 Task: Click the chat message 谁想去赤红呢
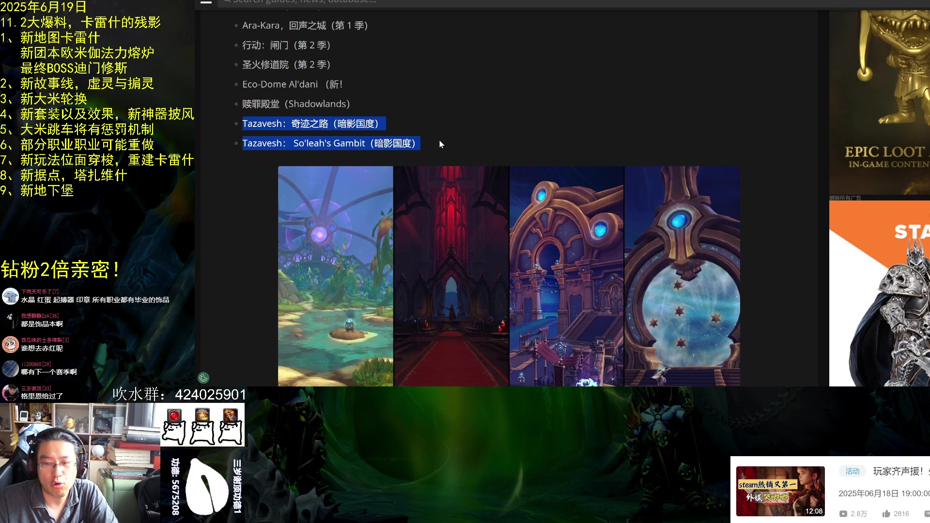pos(42,348)
